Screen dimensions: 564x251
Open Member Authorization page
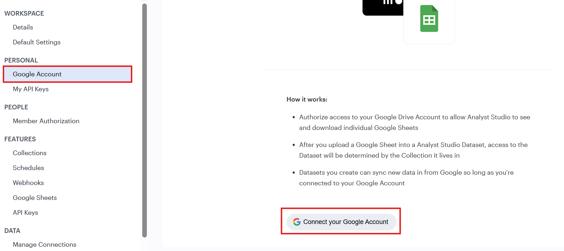46,121
